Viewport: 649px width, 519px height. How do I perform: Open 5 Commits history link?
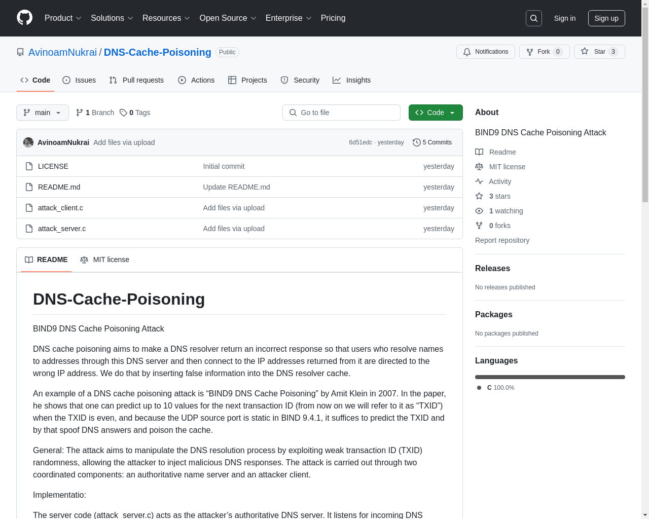[432, 142]
